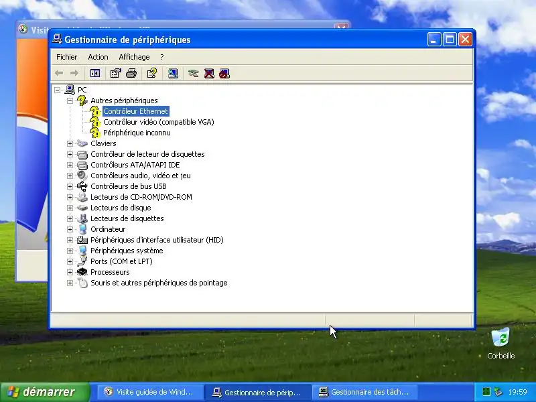Click the disc icon for Lecteurs de CD-ROM/DVD-ROM
This screenshot has height=402, width=536.
(82, 197)
